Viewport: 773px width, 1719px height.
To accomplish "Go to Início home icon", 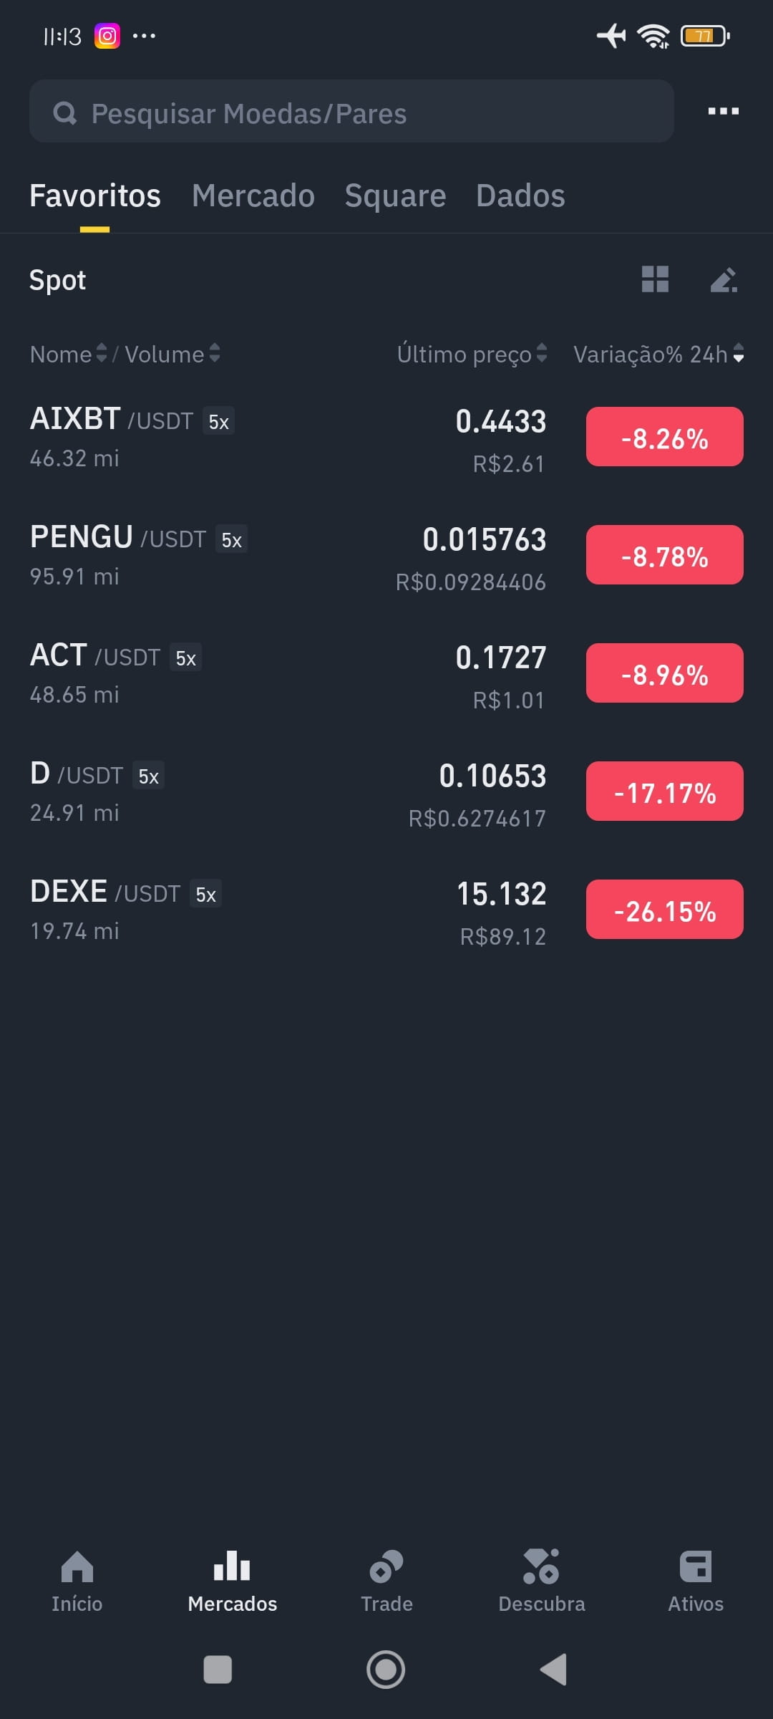I will 77,1566.
